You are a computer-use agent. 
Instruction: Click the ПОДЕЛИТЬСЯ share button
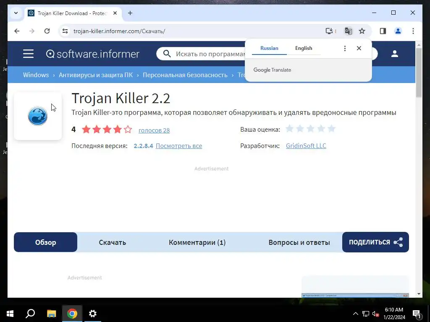375,242
